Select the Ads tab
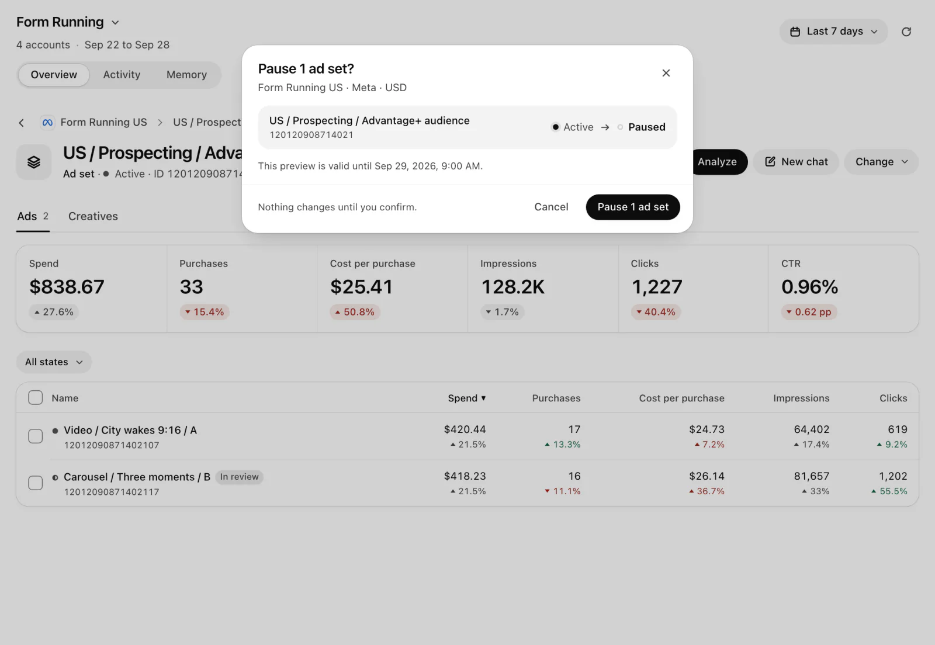 click(x=33, y=216)
